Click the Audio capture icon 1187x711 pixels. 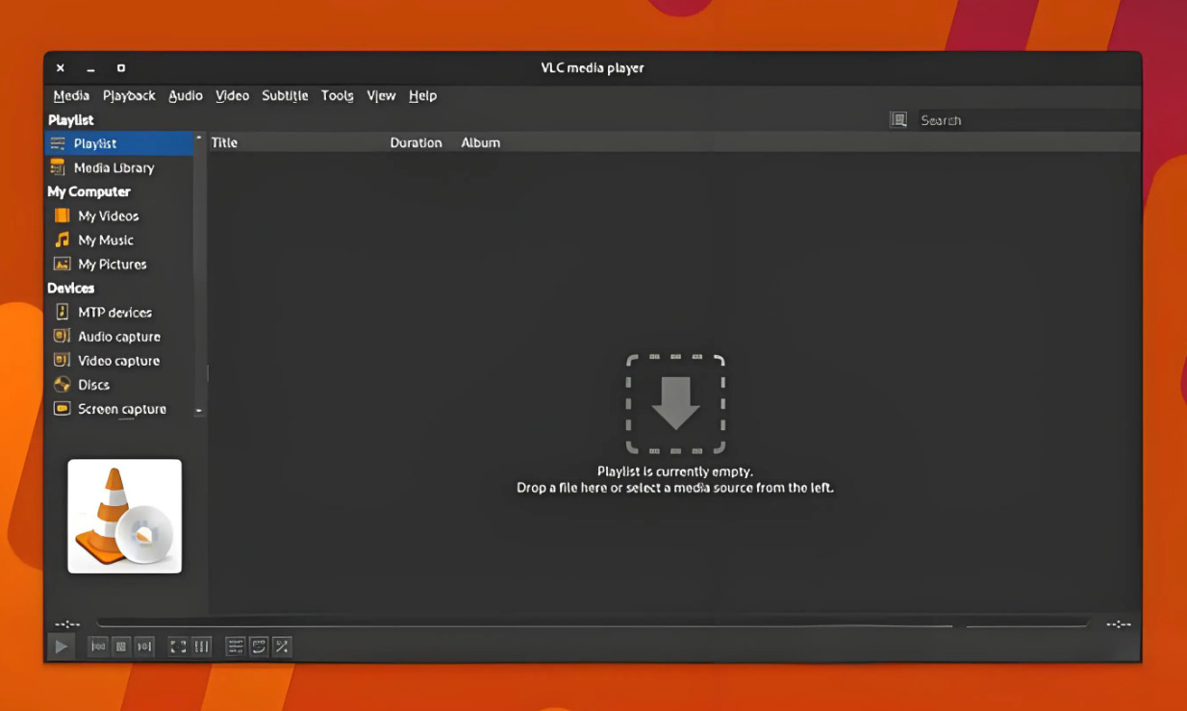pos(62,336)
